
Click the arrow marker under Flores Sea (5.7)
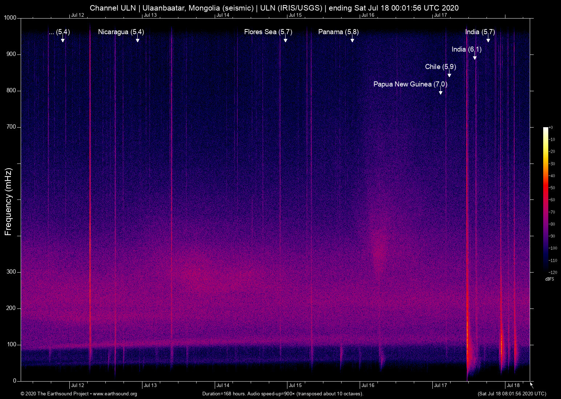click(x=286, y=39)
